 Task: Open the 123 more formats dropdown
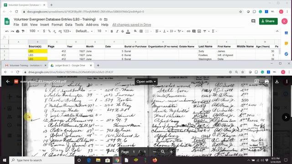point(67,31)
